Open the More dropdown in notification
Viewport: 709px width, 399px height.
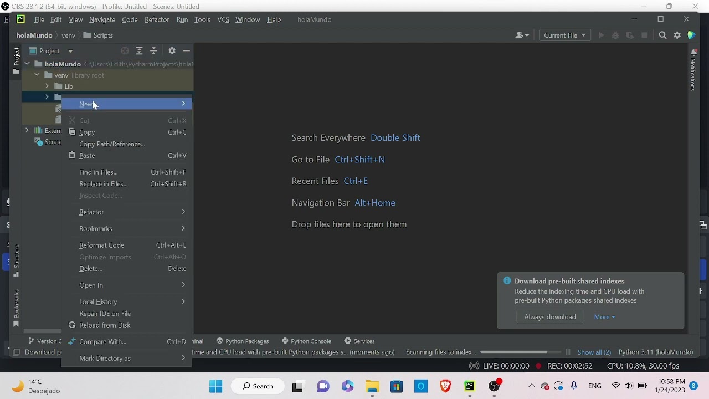(604, 317)
